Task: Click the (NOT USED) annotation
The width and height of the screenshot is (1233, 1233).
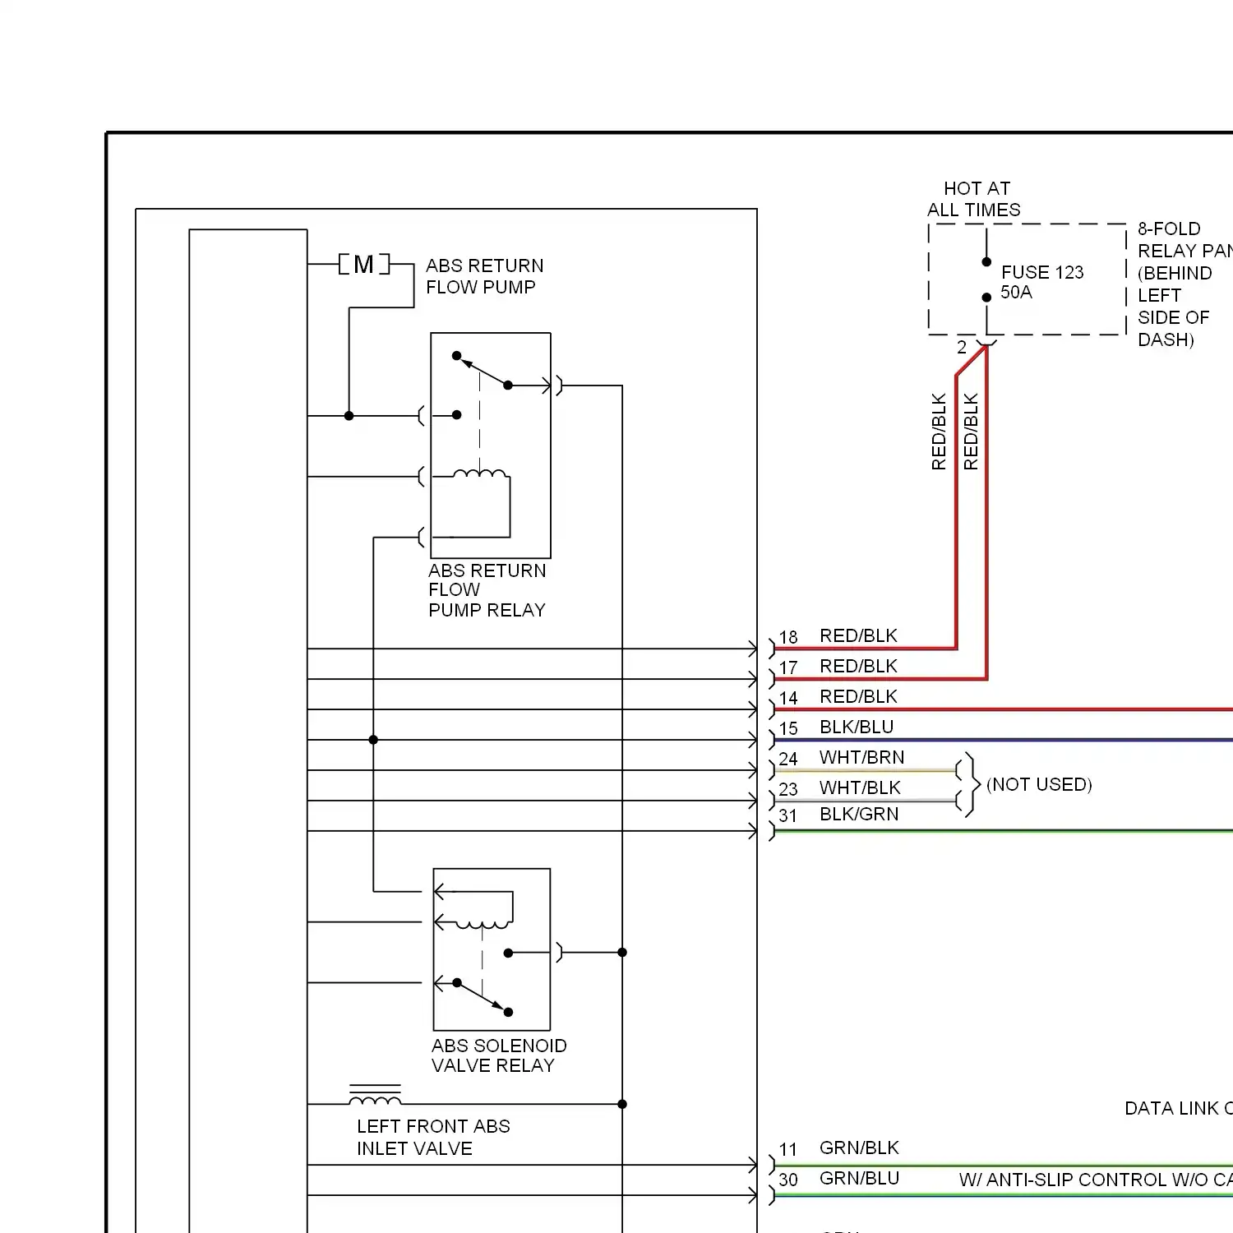Action: pyautogui.click(x=1039, y=784)
